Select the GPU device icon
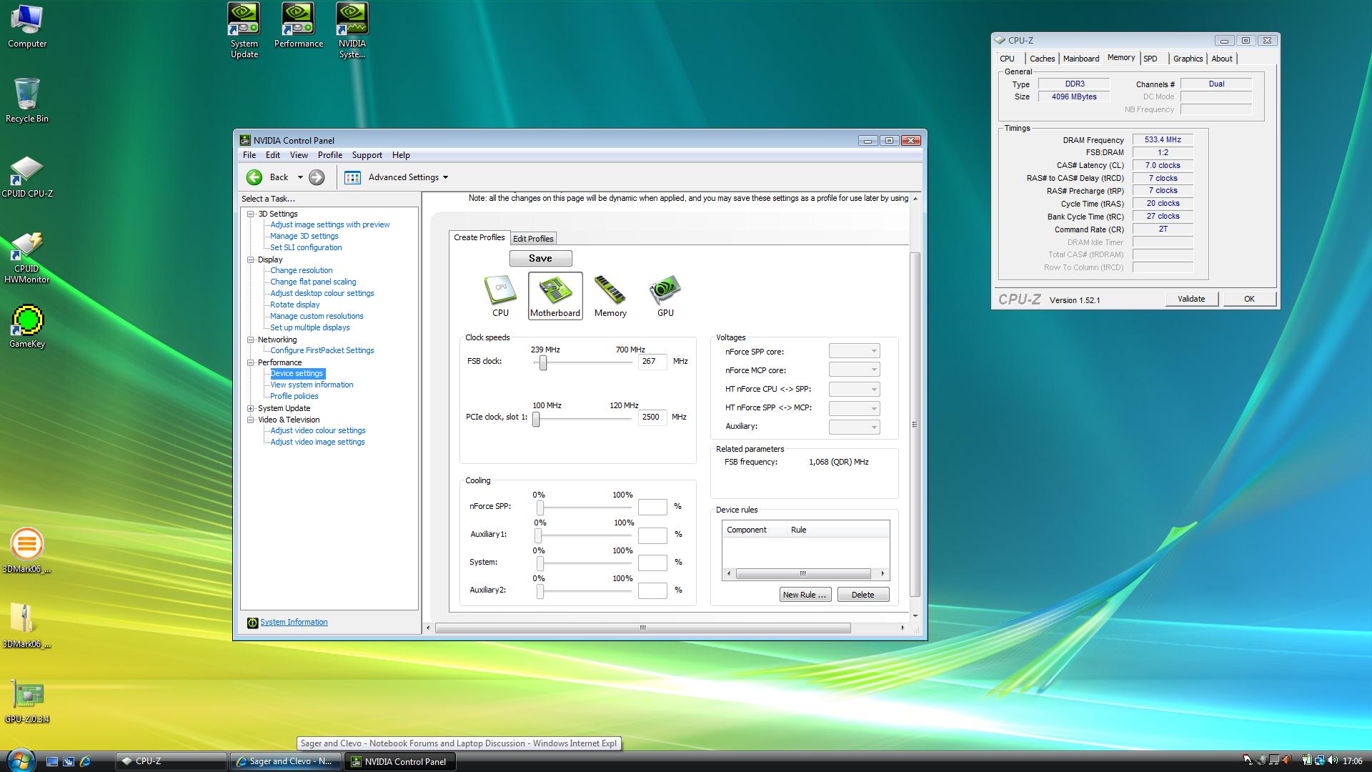This screenshot has width=1372, height=772. (665, 295)
